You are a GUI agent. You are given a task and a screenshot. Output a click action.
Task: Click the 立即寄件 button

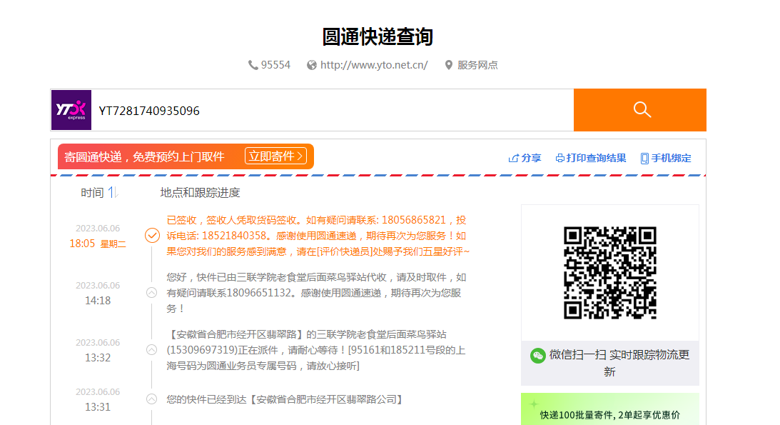[x=275, y=156]
